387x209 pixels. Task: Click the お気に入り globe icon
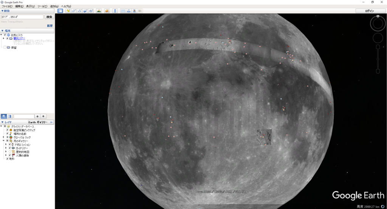(x=8, y=35)
